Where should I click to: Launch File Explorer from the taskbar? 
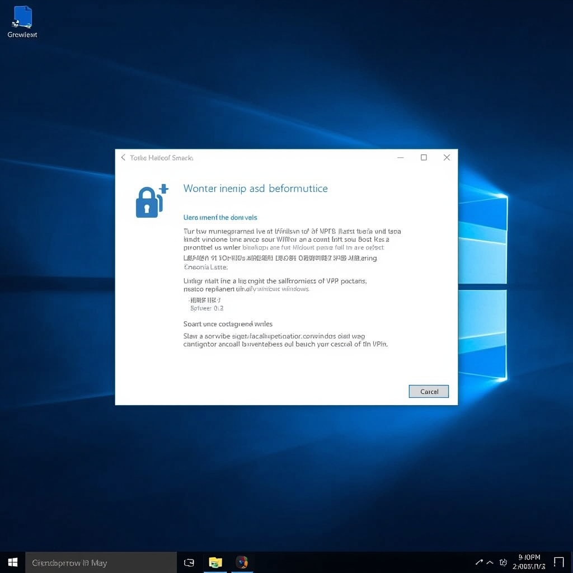coord(215,562)
